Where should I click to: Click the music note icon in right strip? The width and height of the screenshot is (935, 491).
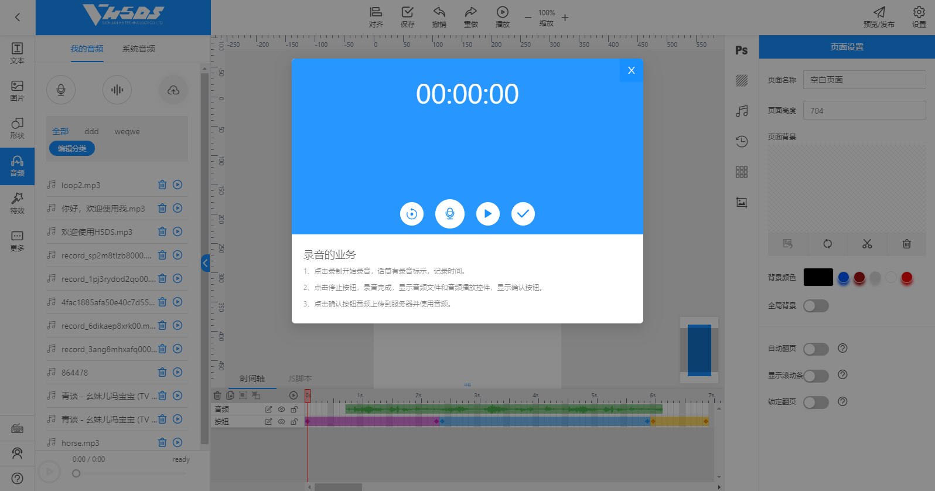[742, 111]
